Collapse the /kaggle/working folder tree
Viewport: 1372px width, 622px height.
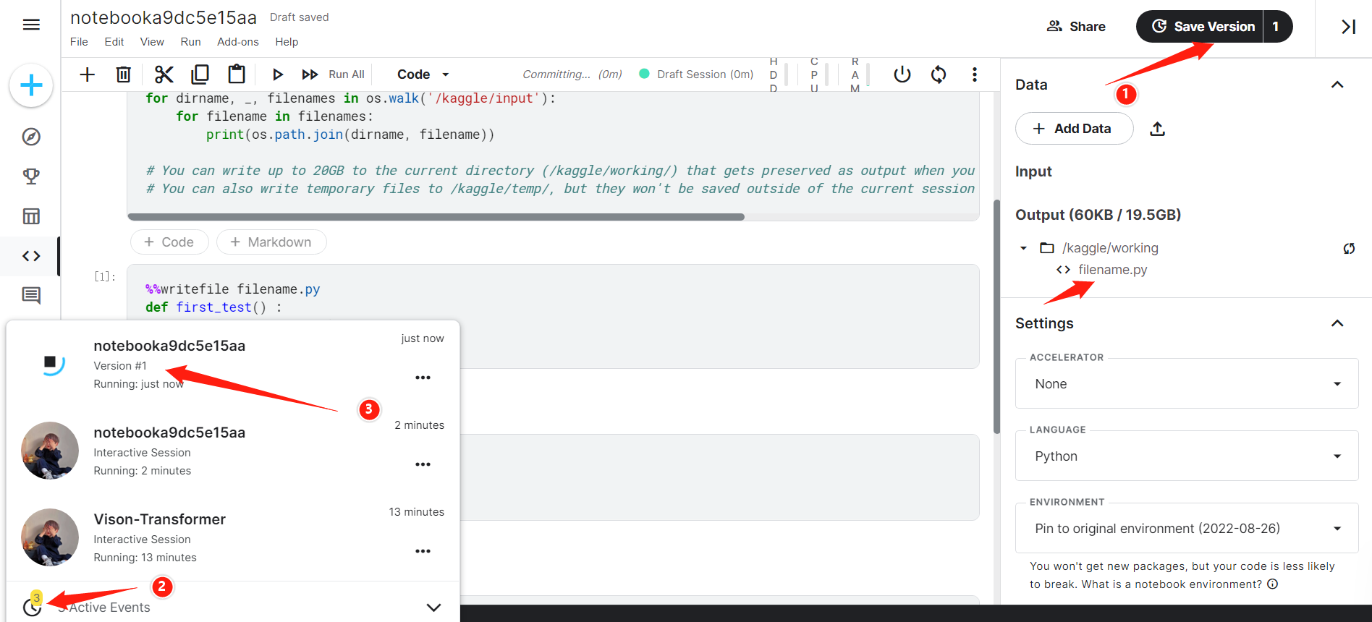point(1023,248)
